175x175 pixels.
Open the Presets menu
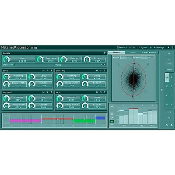(x=122, y=47)
